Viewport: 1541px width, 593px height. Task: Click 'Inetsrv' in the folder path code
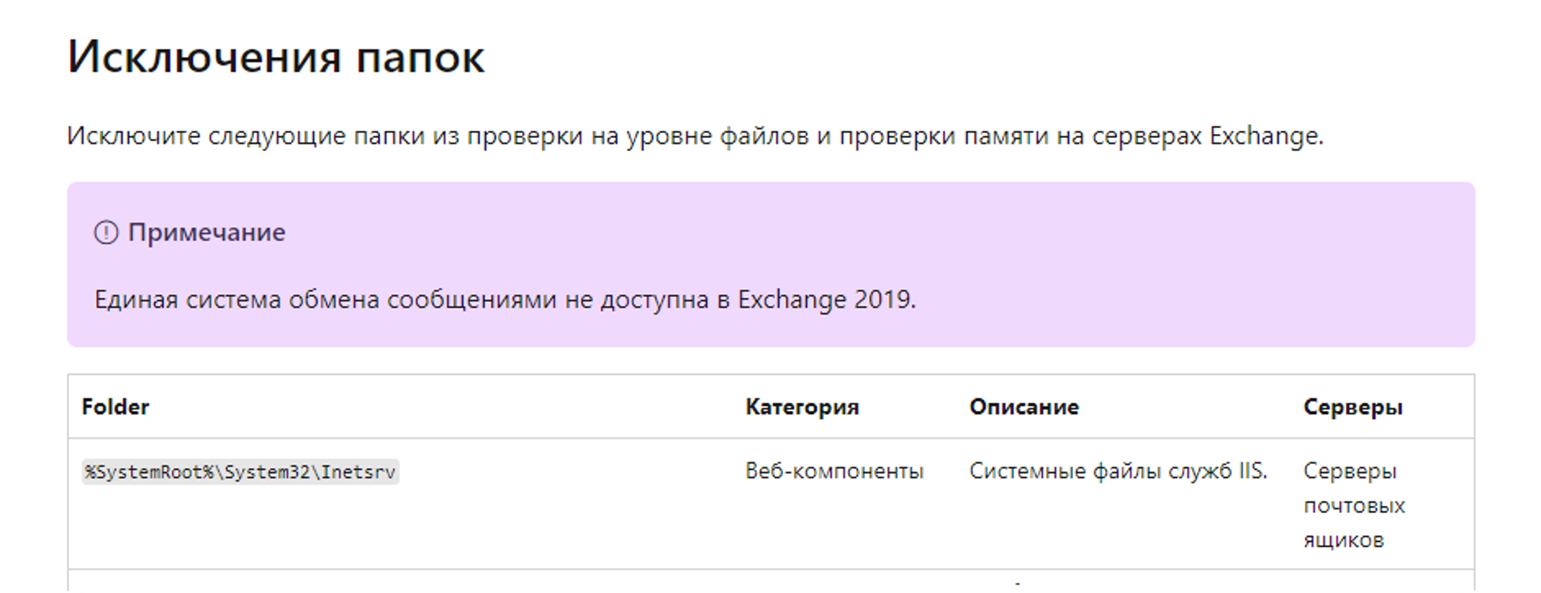[359, 472]
